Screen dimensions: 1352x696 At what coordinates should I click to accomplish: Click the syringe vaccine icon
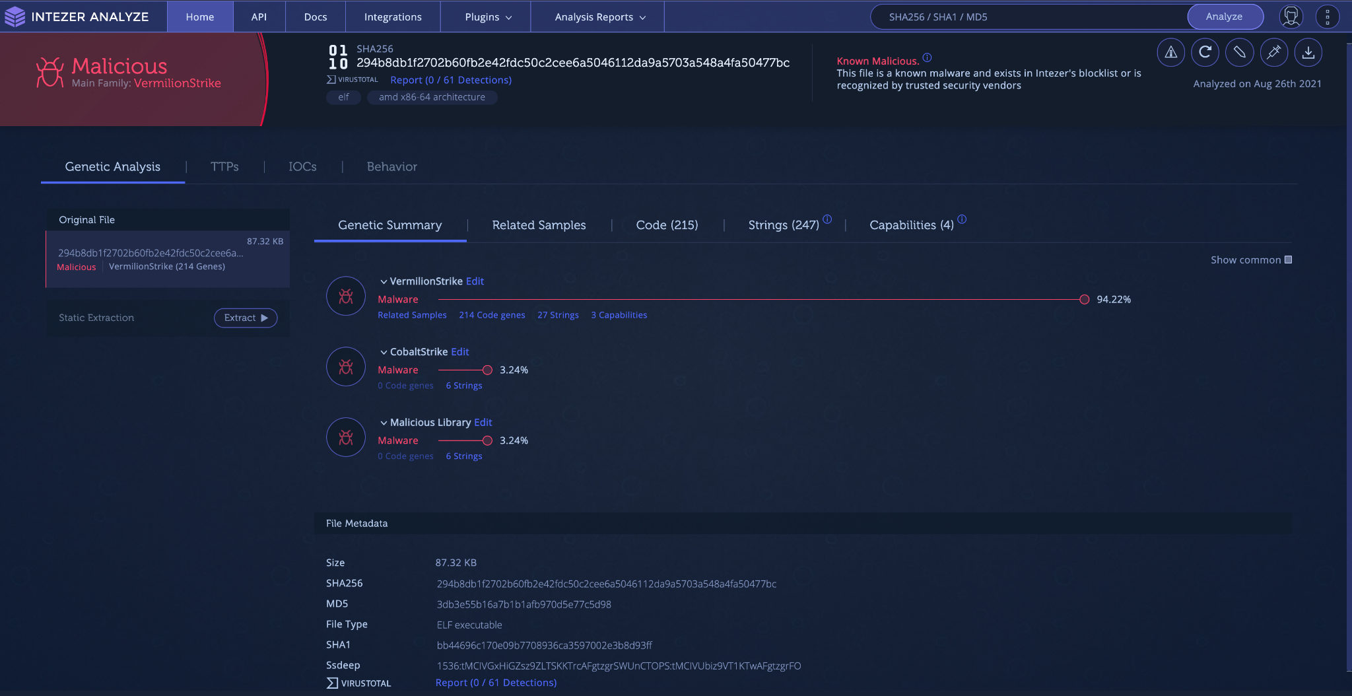tap(1273, 52)
